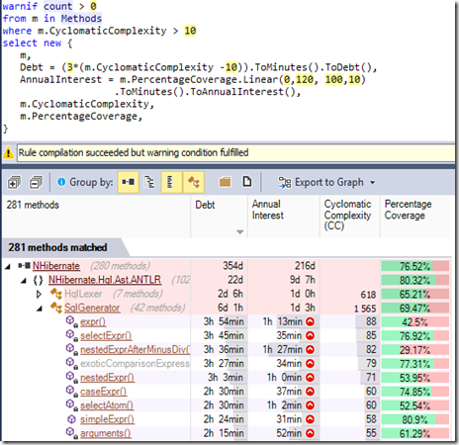Open the caseExpr() method link
The width and height of the screenshot is (459, 445).
[104, 392]
